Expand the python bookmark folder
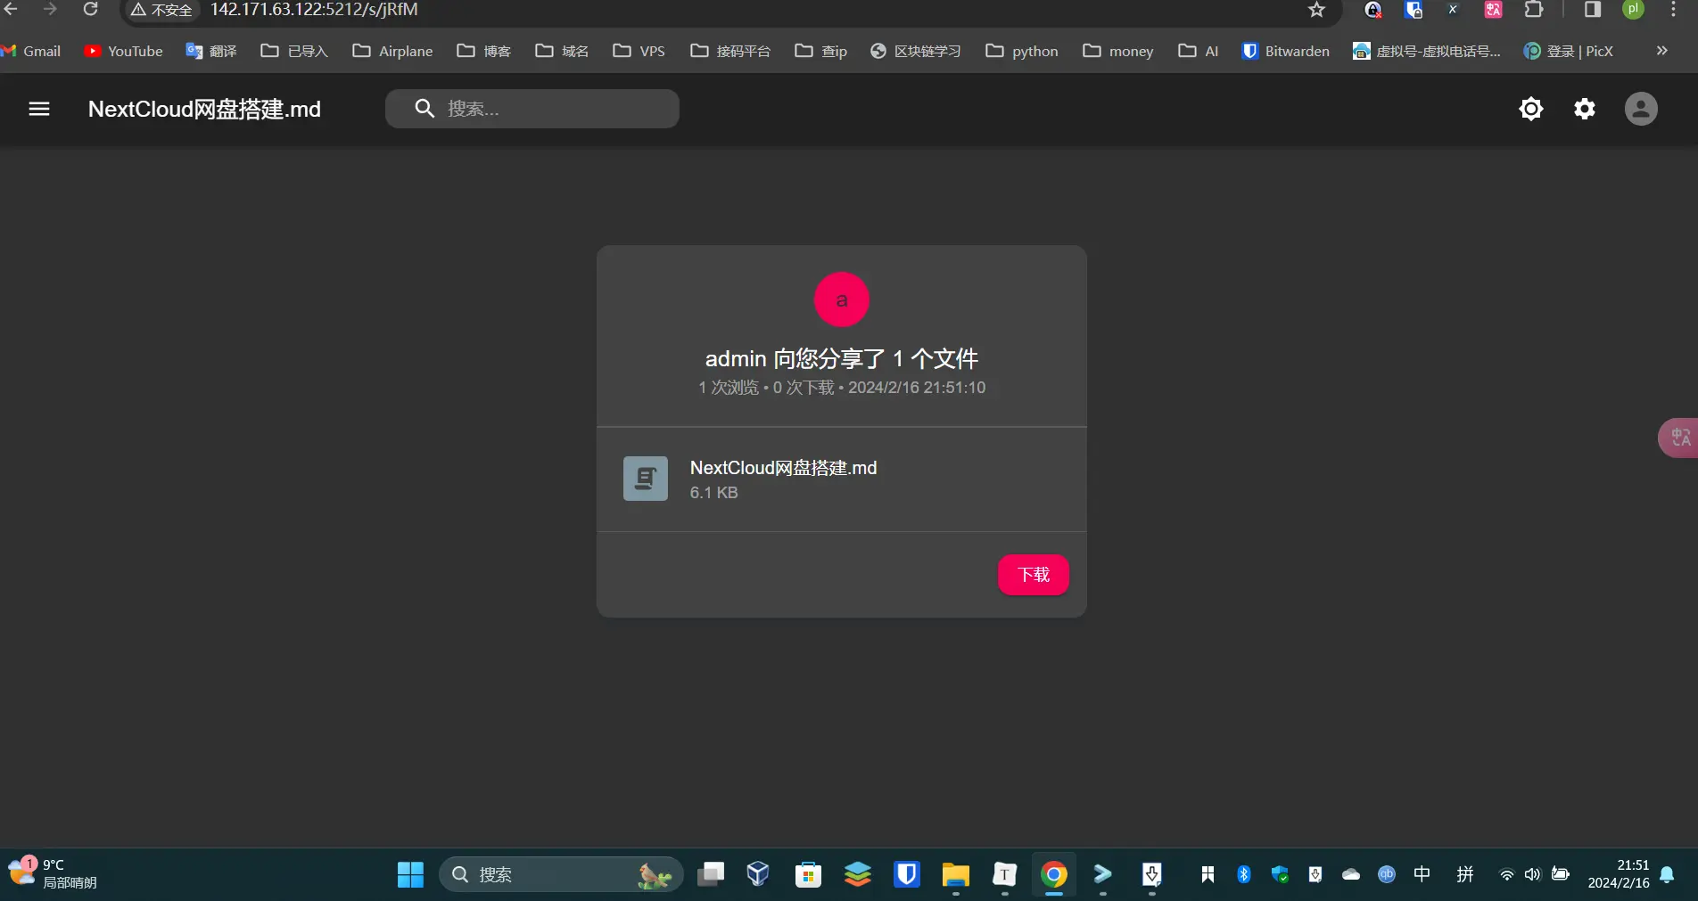 (x=1022, y=51)
